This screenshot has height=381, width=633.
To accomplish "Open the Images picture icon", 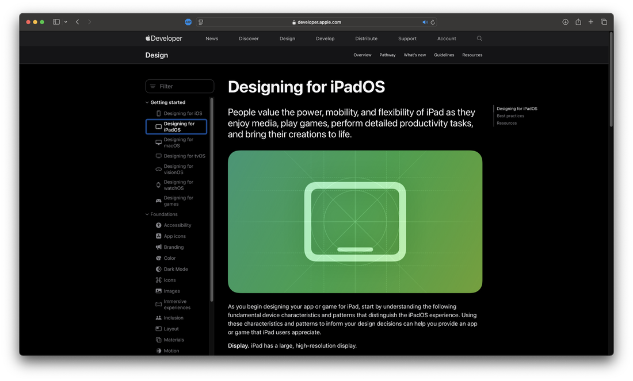I will point(158,291).
